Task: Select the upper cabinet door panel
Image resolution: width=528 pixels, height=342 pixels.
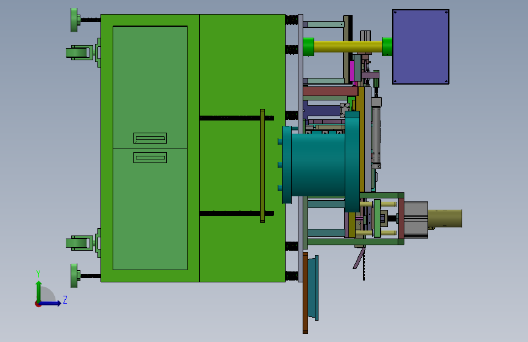Action: pyautogui.click(x=150, y=87)
